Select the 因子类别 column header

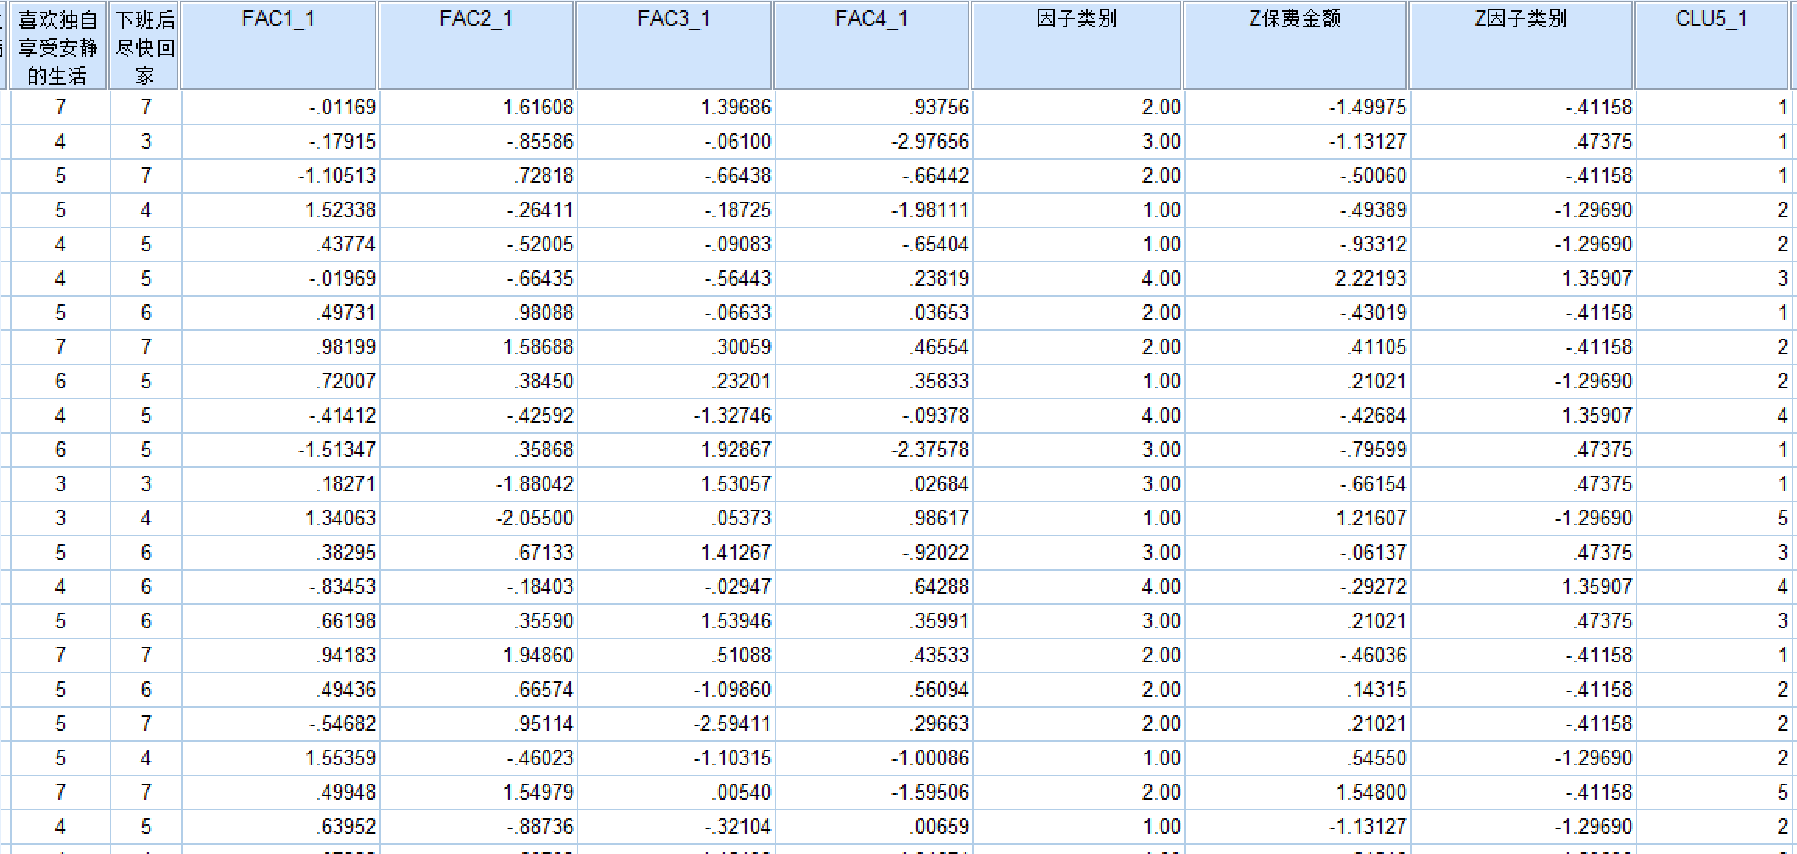1077,45
